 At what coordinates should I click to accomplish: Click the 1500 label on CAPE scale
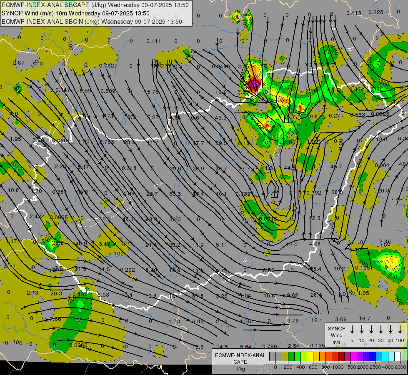[350, 367]
